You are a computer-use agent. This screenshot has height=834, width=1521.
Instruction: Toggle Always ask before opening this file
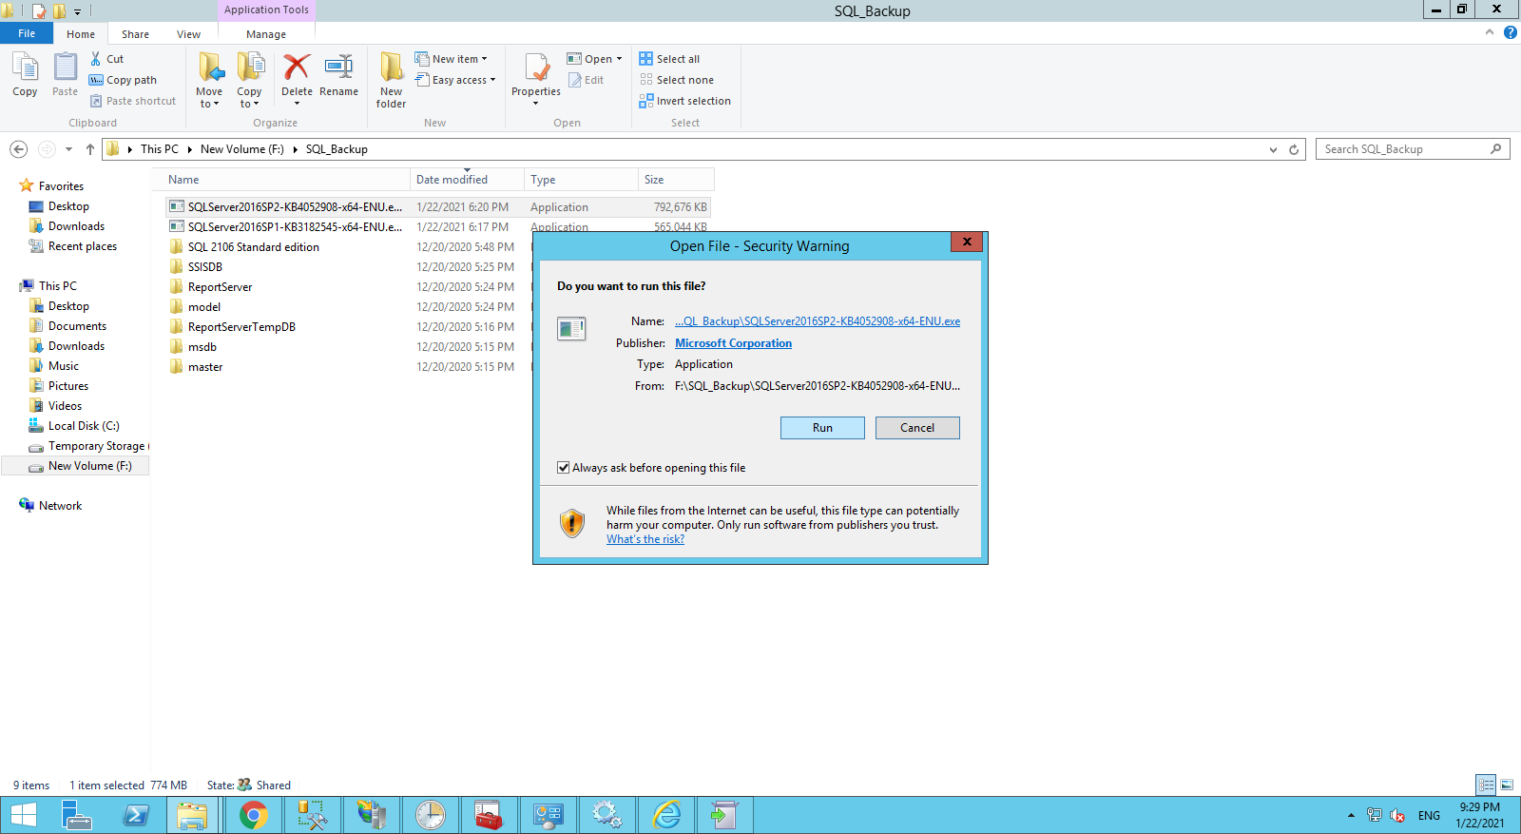(564, 468)
